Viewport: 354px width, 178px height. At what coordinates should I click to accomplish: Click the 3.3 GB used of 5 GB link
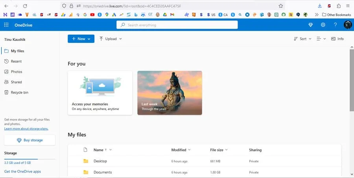(x=17, y=163)
